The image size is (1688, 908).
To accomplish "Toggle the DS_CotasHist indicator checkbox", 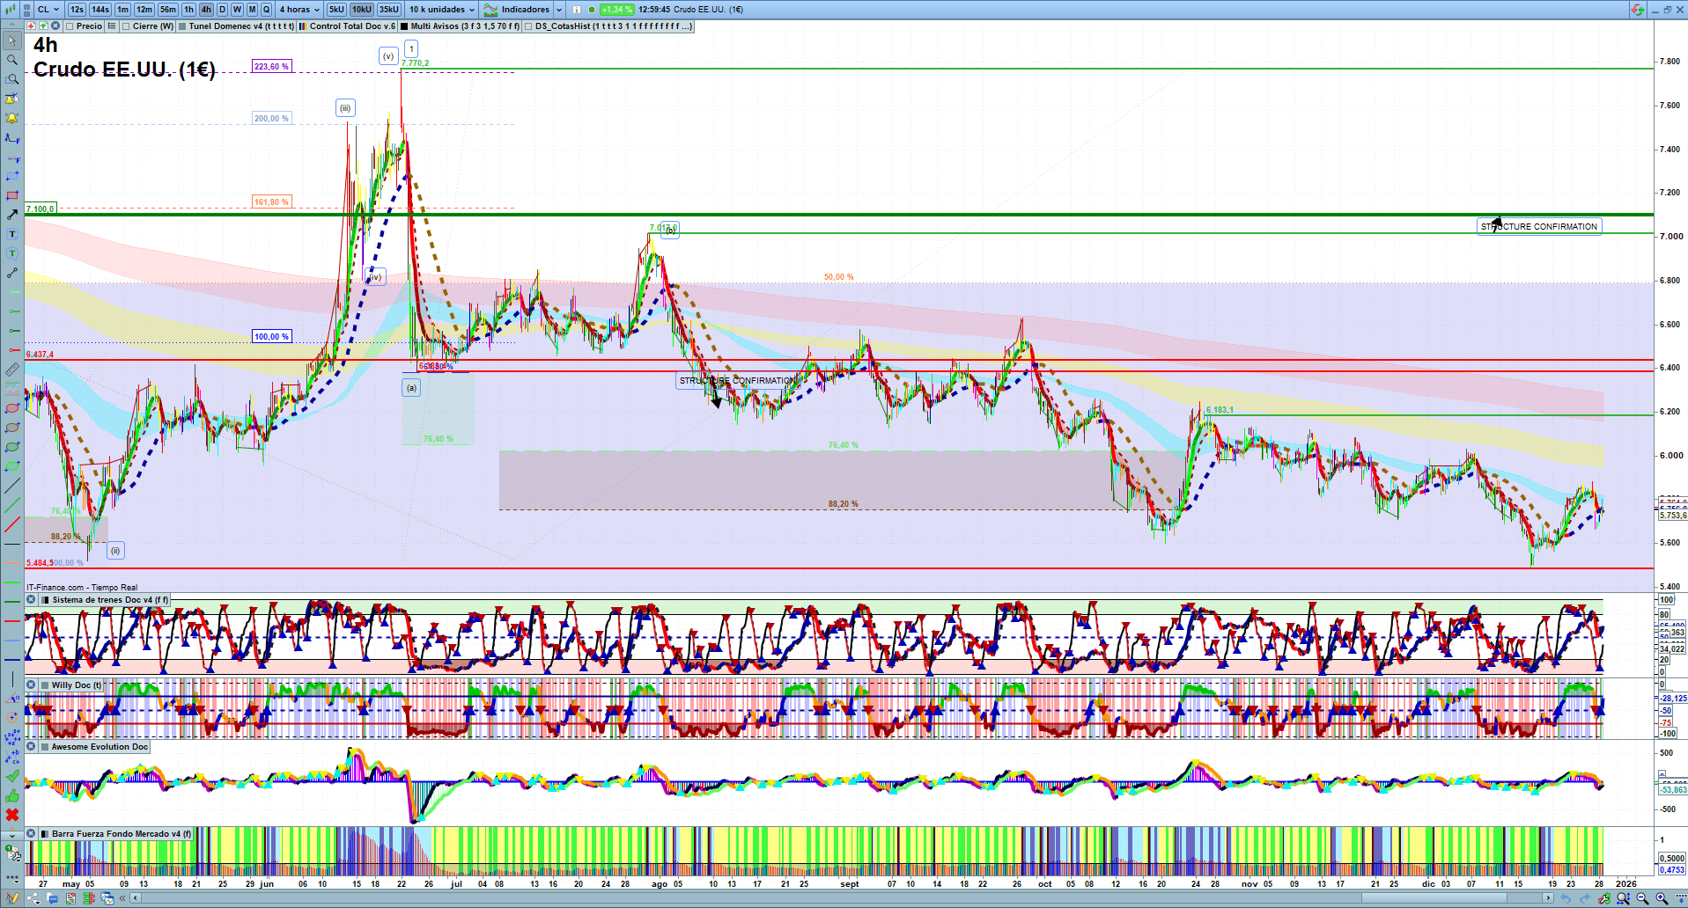I will [x=528, y=26].
